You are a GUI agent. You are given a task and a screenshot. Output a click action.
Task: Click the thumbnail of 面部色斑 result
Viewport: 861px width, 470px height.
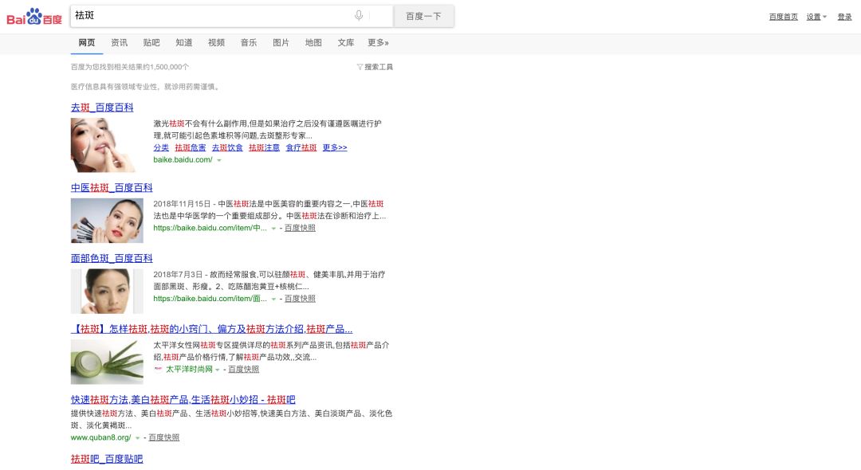pos(107,292)
